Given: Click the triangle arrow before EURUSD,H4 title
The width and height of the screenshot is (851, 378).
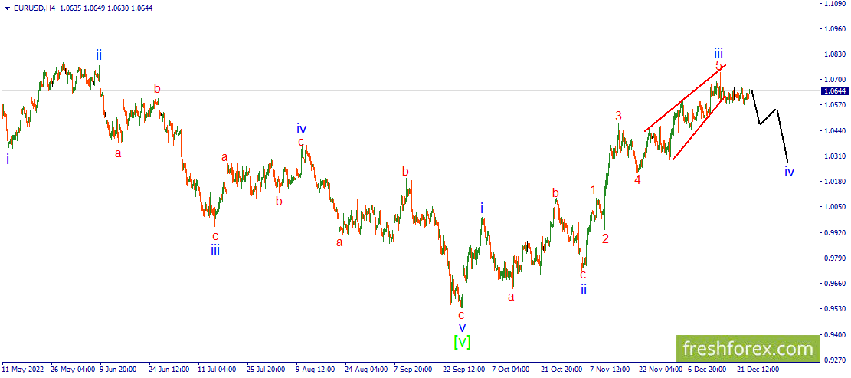Looking at the screenshot, I should [7, 8].
